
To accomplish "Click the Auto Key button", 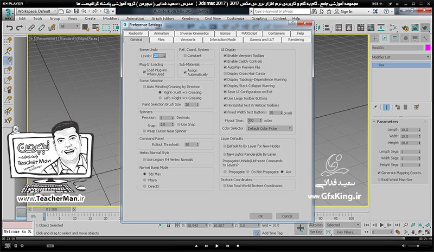I will [316, 225].
